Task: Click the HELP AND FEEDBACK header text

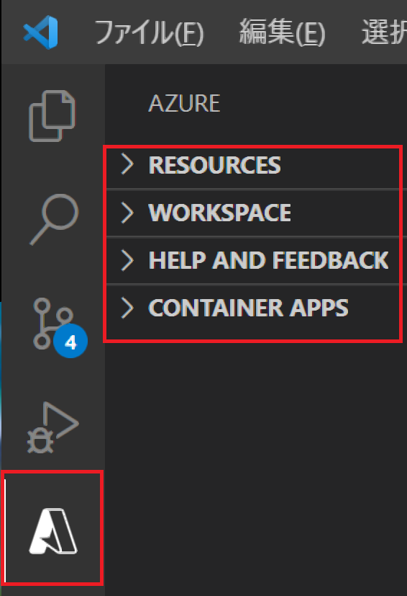Action: 268,260
